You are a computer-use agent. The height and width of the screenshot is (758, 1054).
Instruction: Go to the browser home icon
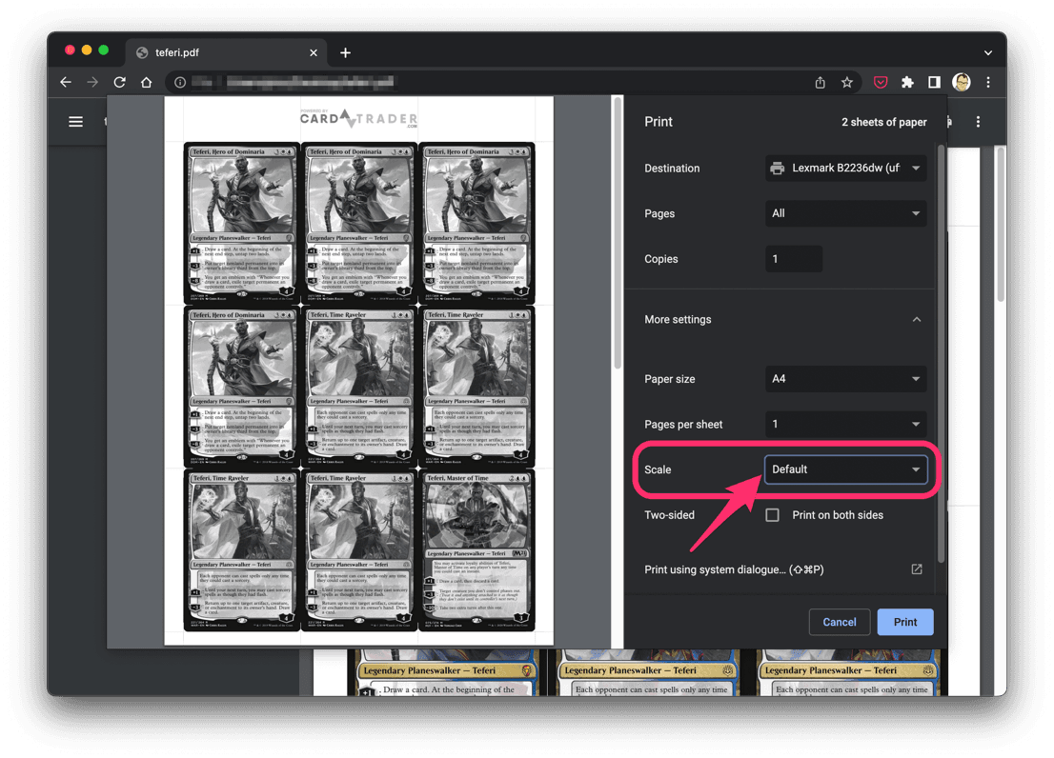[146, 83]
